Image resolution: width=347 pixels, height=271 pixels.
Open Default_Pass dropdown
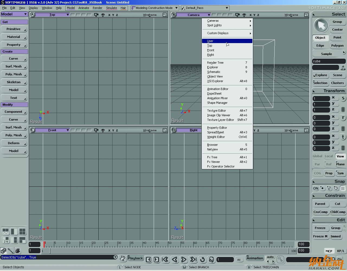coord(205,8)
